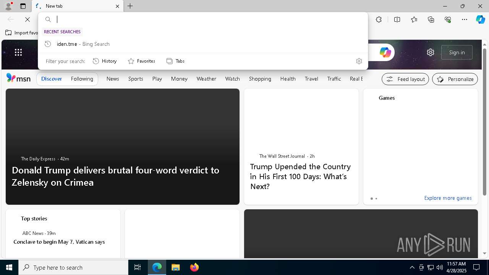The image size is (489, 275).
Task: Open the Copilot icon in toolbar
Action: [480, 19]
